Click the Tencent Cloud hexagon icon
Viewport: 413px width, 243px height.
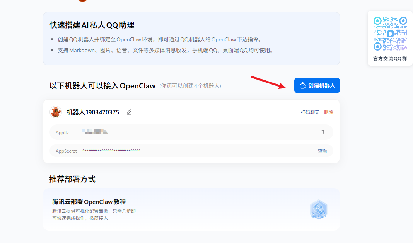point(318,209)
